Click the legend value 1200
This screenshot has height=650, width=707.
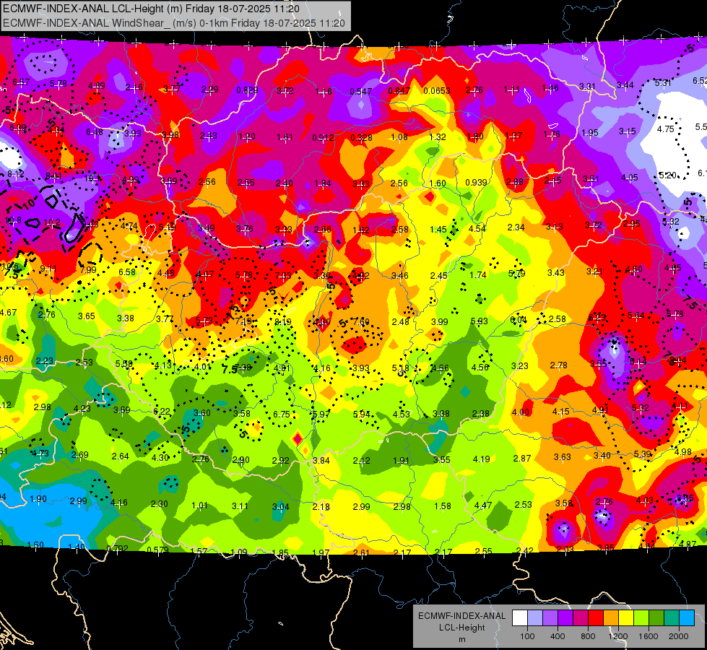pos(618,636)
